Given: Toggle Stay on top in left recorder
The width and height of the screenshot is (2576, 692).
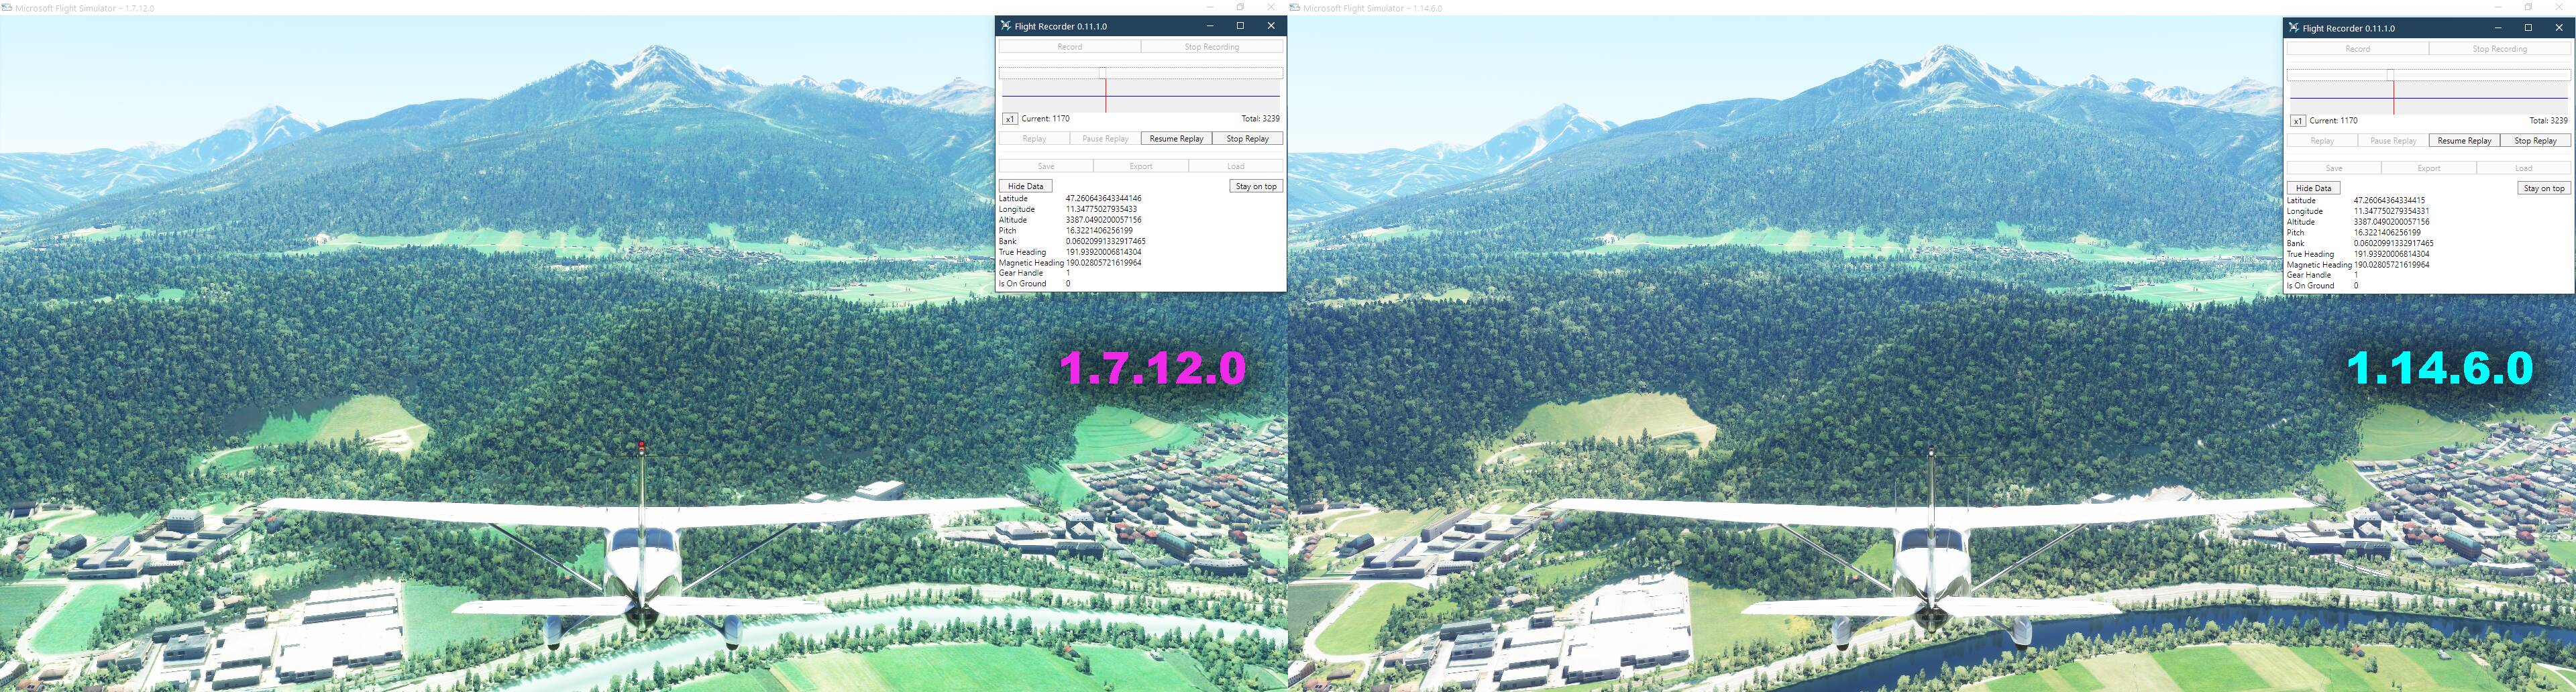Looking at the screenshot, I should click(x=1255, y=186).
